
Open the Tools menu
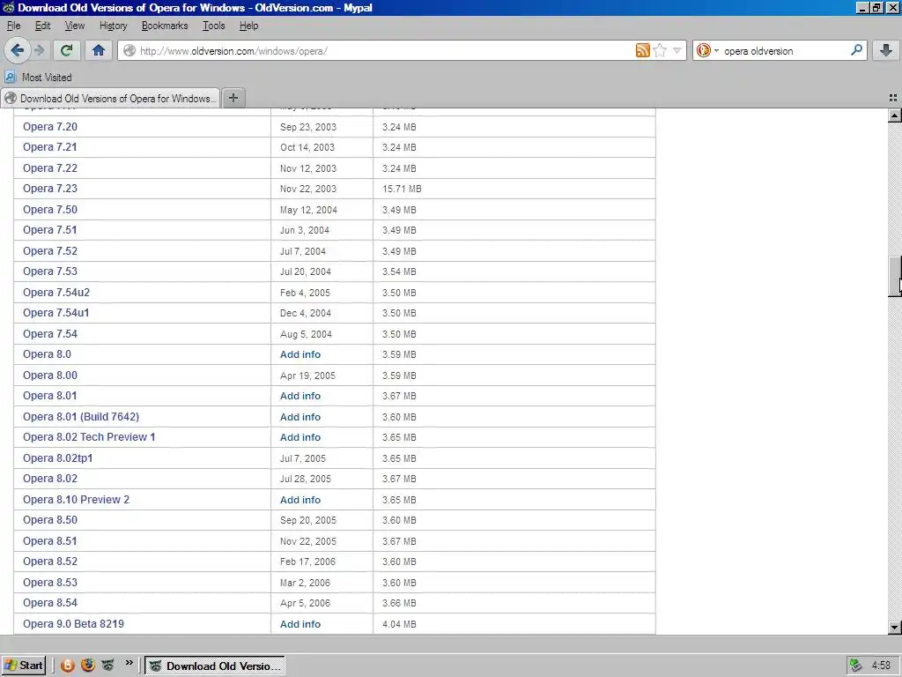click(213, 26)
